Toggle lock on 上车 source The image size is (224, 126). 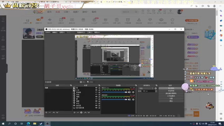(x=99, y=90)
